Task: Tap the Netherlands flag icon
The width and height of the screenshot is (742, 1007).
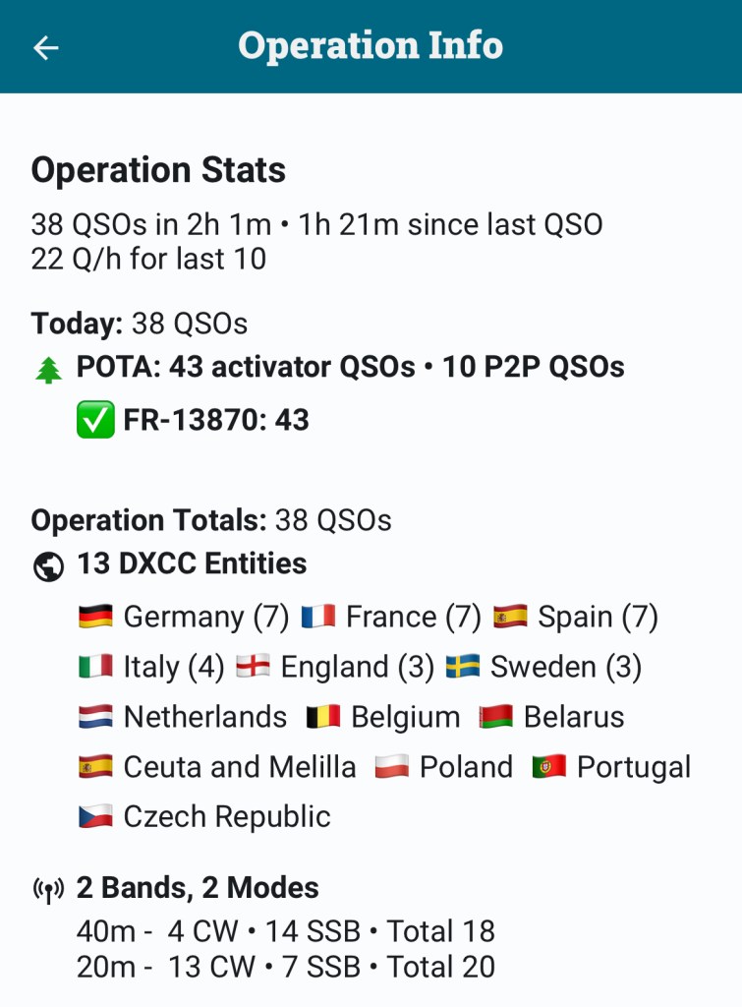Action: click(x=95, y=717)
